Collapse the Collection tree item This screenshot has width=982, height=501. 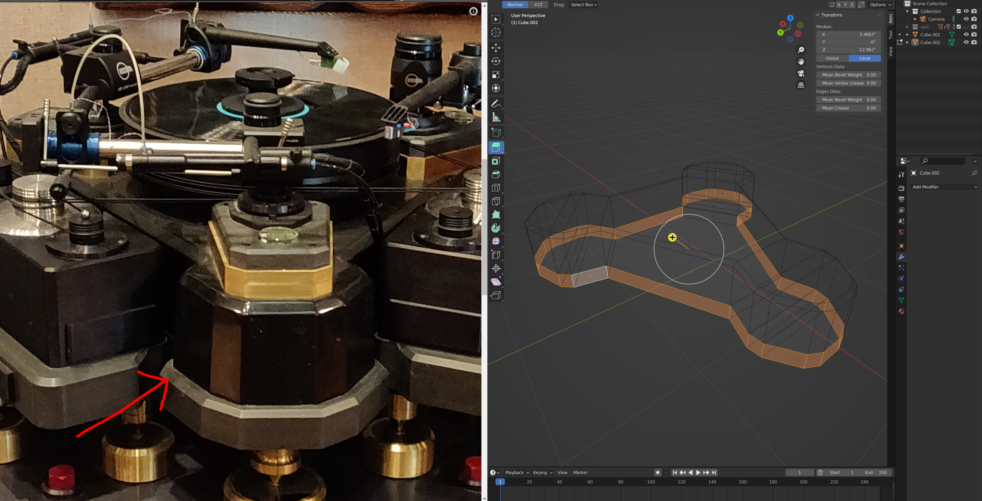point(907,11)
